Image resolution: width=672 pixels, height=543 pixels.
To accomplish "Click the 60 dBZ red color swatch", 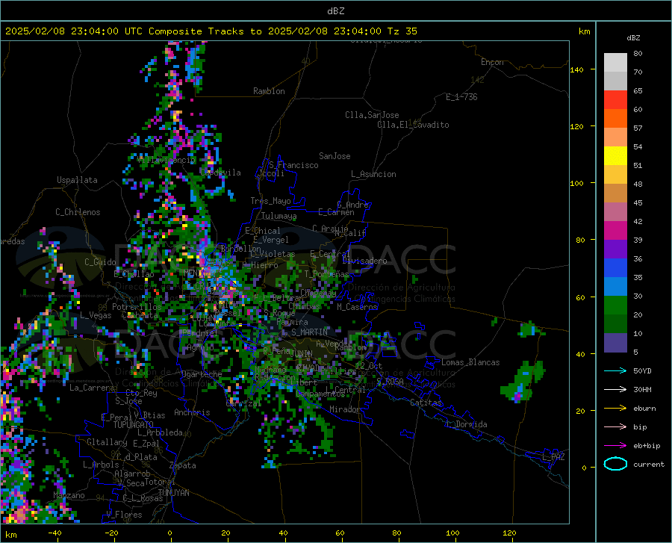I will pos(615,99).
